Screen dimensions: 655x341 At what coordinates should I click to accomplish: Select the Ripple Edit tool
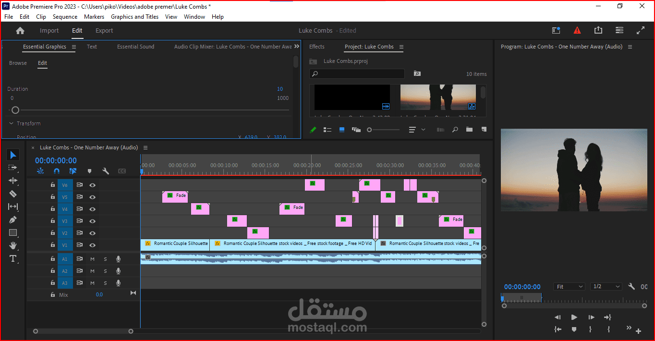tap(13, 181)
